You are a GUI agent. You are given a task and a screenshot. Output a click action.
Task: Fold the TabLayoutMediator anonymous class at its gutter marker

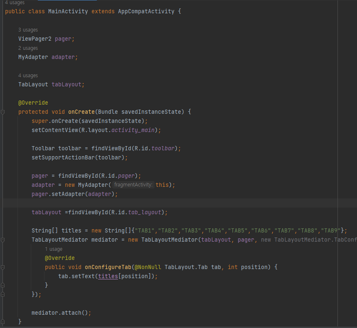3,240
